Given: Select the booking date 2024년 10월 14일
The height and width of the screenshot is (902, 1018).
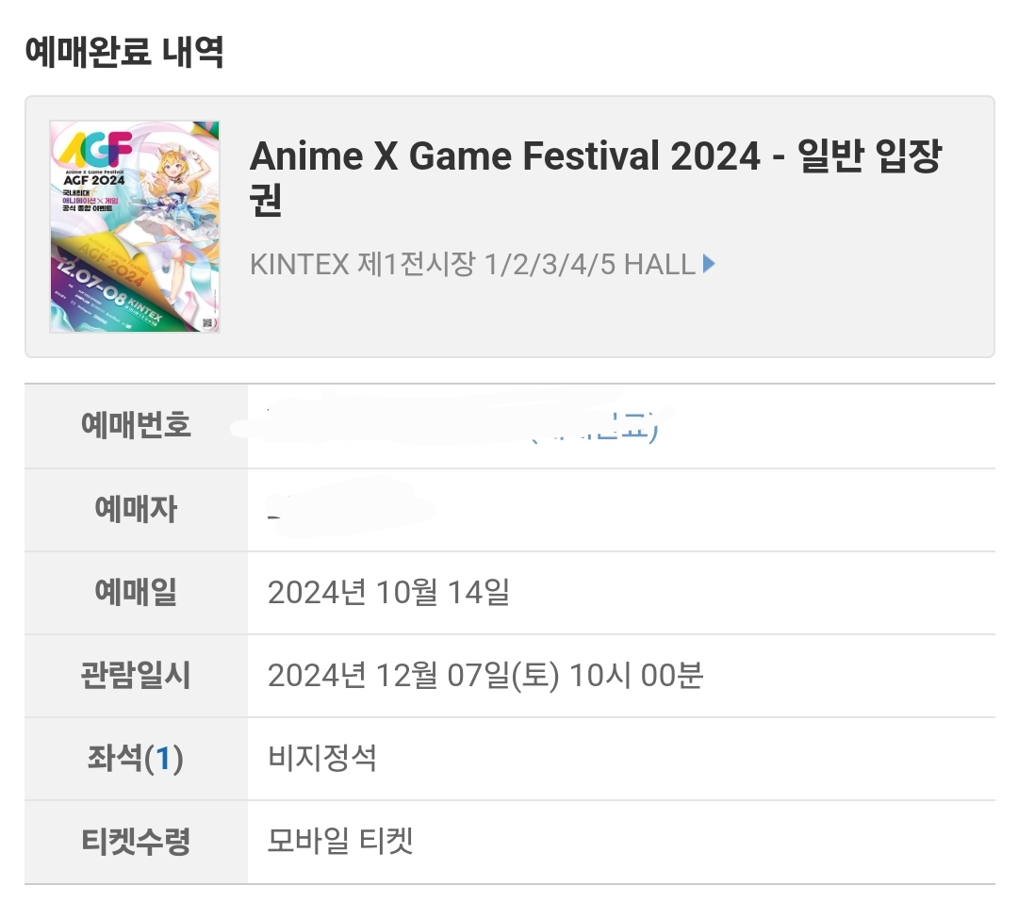Looking at the screenshot, I should pyautogui.click(x=388, y=594).
